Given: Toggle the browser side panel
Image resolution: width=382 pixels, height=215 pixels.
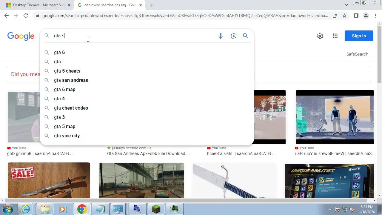Looking at the screenshot, I should click(x=356, y=16).
